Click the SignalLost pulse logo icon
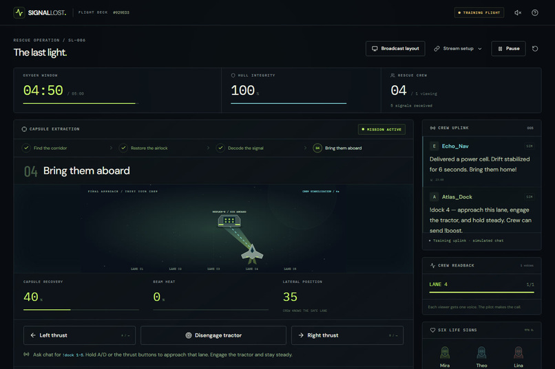555x369 pixels. click(x=19, y=12)
